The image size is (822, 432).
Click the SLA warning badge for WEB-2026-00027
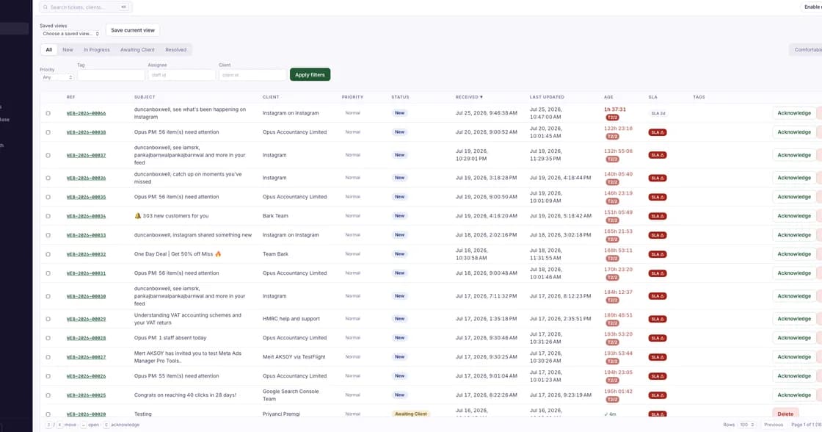[x=658, y=358]
